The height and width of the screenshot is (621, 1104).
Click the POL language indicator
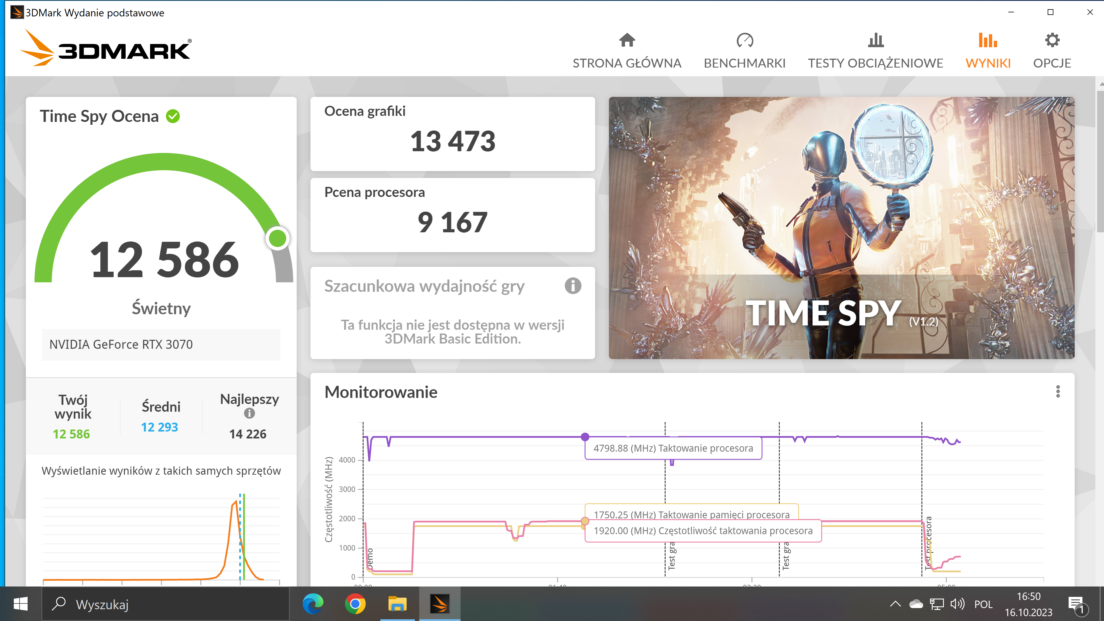click(x=983, y=604)
